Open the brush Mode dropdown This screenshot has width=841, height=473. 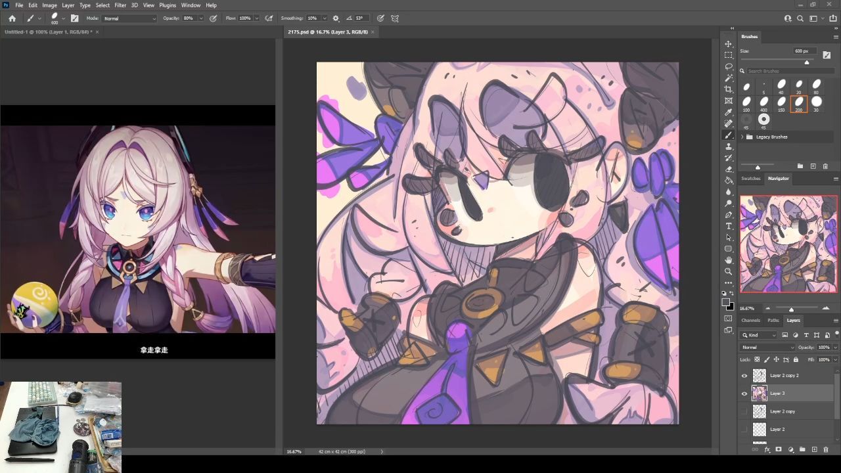click(x=129, y=18)
